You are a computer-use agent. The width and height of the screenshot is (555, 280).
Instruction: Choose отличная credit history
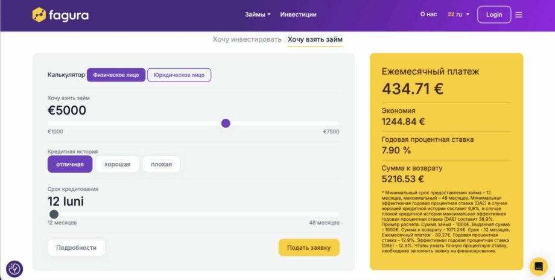70,164
